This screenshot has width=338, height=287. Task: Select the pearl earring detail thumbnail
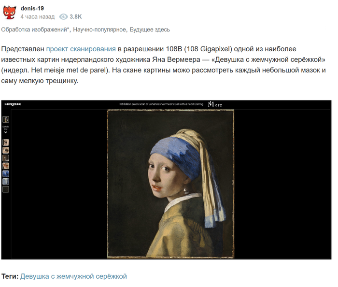tap(6, 158)
